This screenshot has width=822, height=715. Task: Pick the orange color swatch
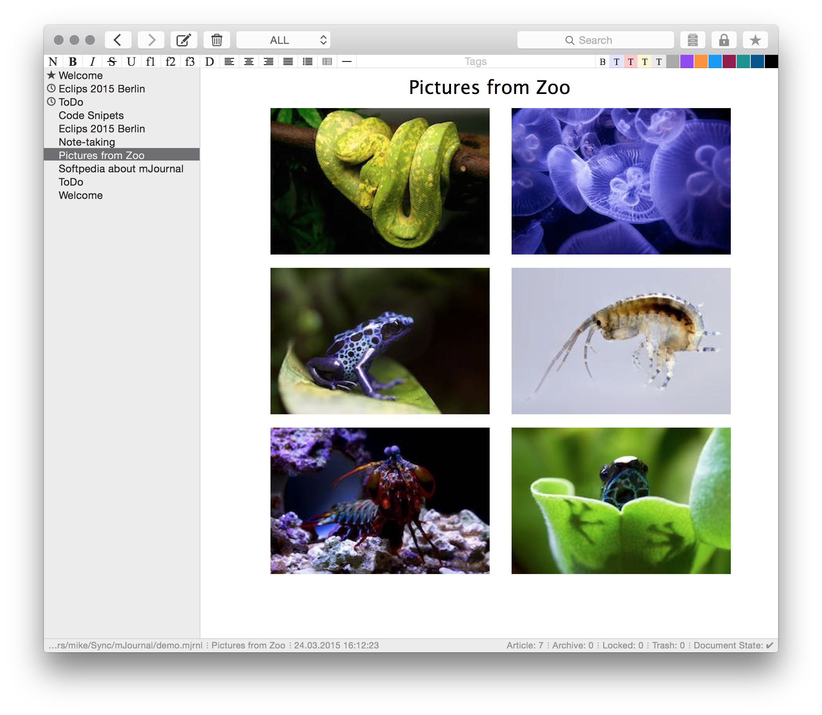701,61
